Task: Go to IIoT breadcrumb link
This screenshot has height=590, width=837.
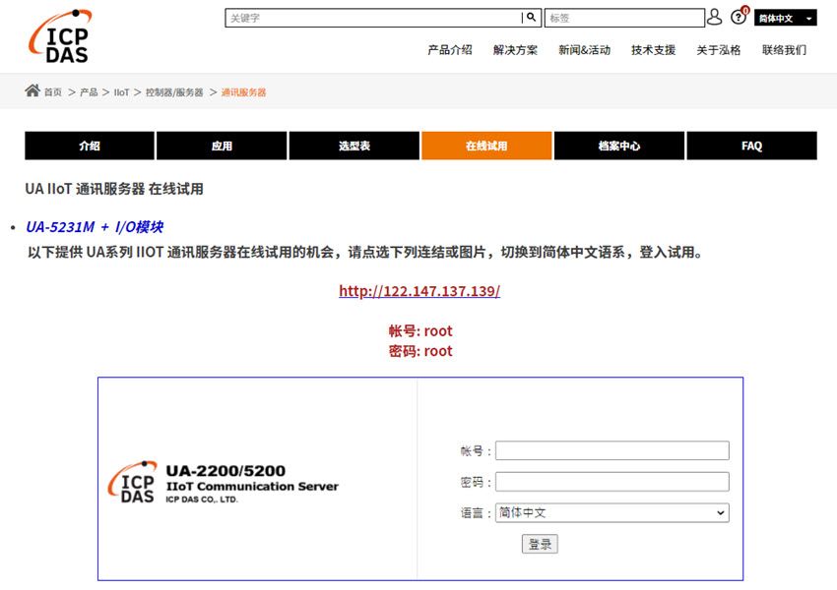Action: [122, 92]
